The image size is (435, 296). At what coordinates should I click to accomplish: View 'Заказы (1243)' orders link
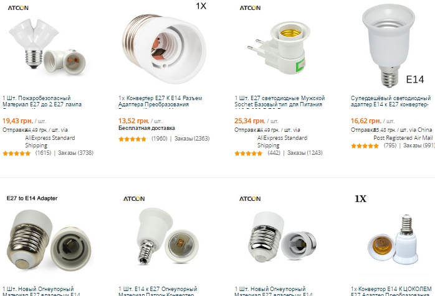pos(305,153)
